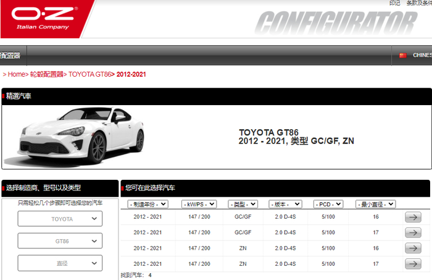Click the white Toyota GT86 car image

coord(75,137)
